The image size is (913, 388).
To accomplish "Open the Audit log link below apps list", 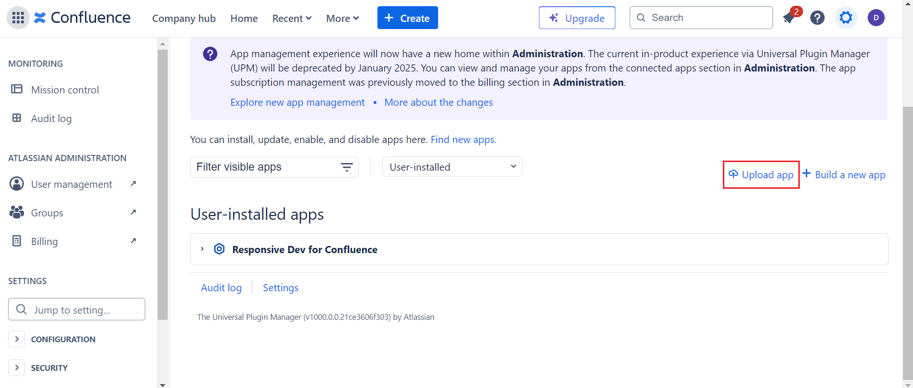I will tap(221, 287).
